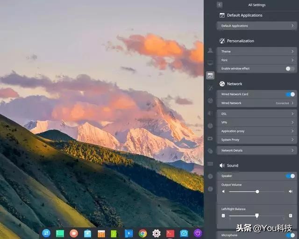This screenshot has height=239, width=299.
Task: Toggle the Enable window effect switch
Action: click(290, 69)
